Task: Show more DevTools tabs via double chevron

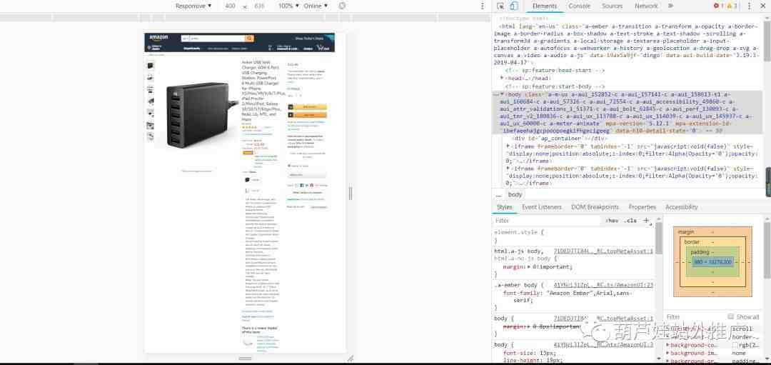Action: click(670, 6)
